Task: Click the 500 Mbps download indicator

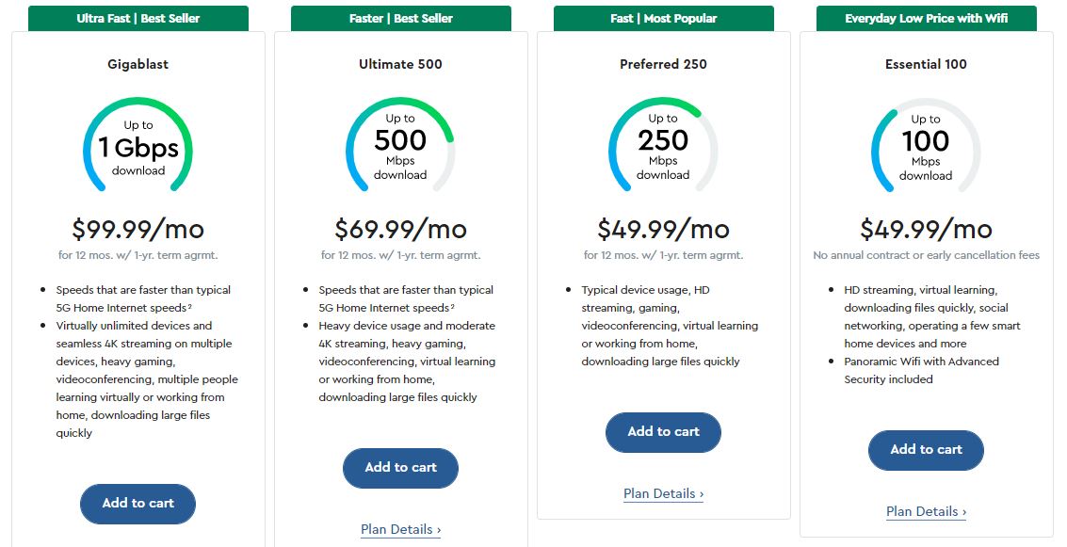Action: point(400,155)
